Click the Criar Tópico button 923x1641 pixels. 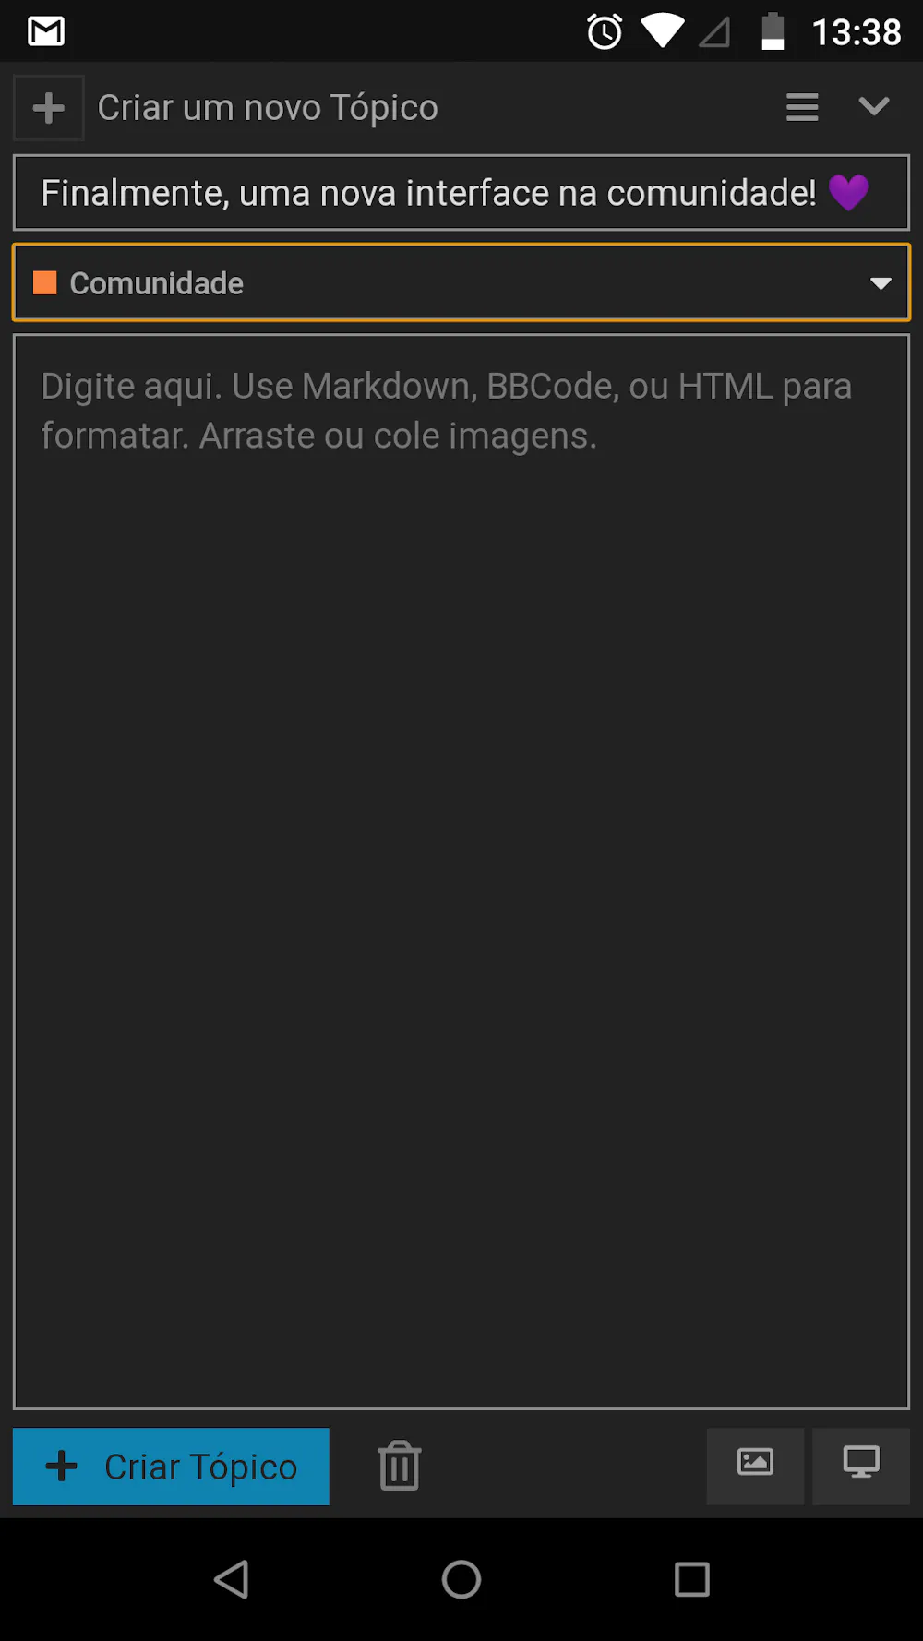click(x=171, y=1466)
